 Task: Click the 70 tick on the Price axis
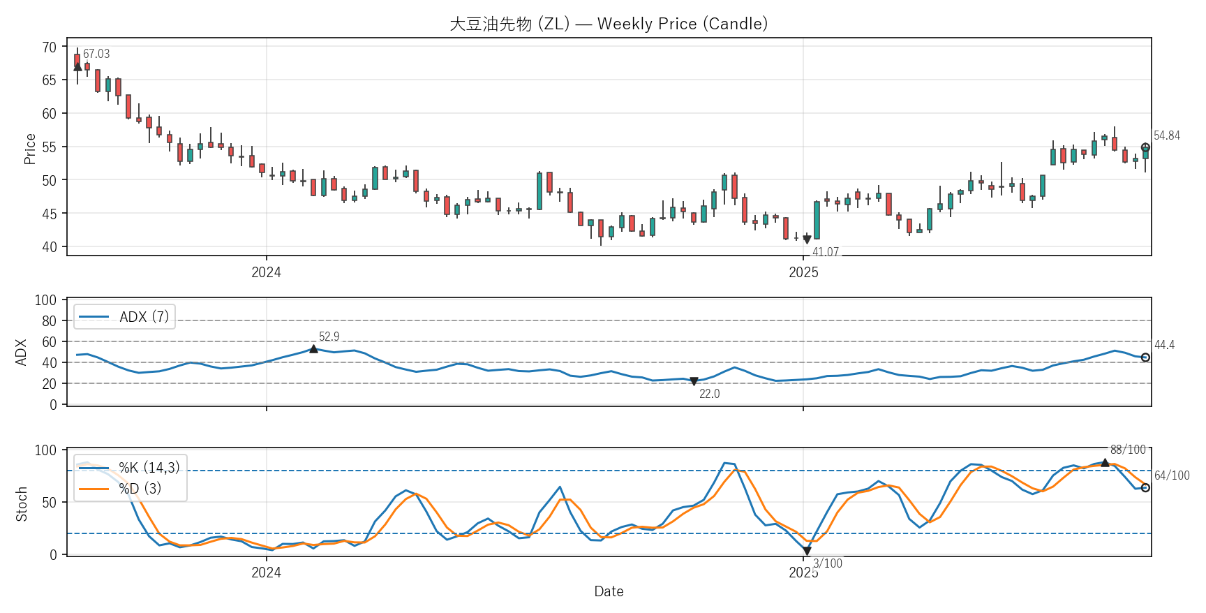pyautogui.click(x=50, y=47)
